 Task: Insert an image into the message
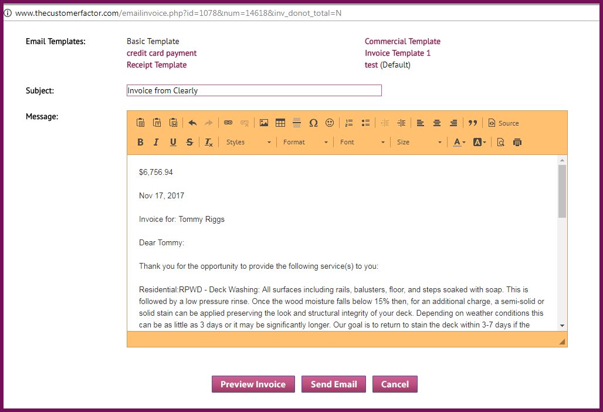[x=264, y=123]
